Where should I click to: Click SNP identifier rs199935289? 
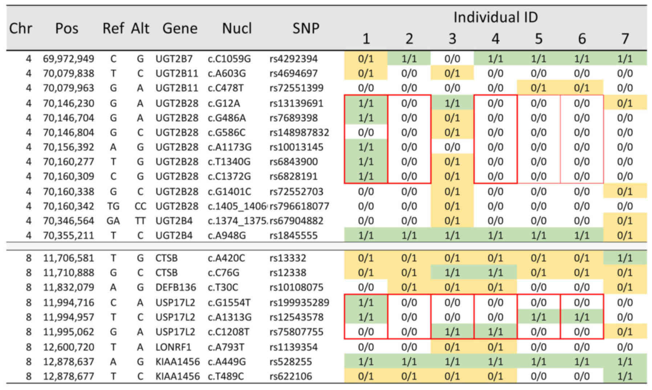[299, 302]
